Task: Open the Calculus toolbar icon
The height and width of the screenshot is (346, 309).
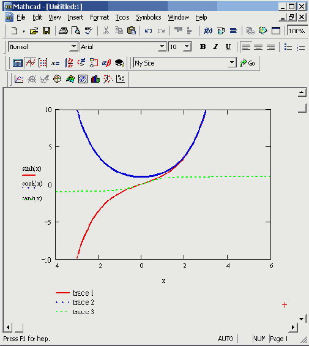Action: pos(69,63)
